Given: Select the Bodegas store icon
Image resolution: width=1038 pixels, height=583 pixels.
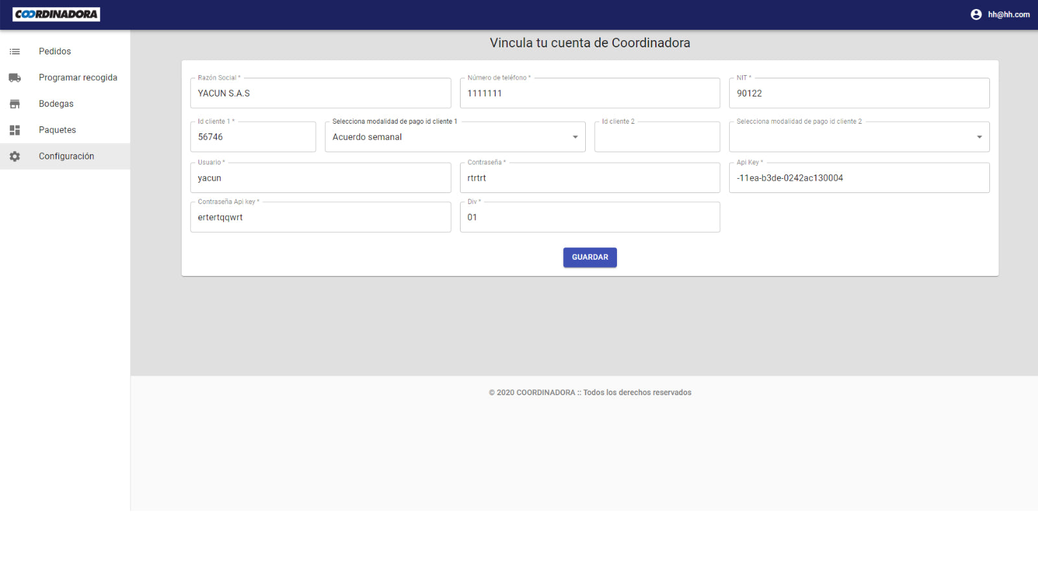Looking at the screenshot, I should [14, 103].
